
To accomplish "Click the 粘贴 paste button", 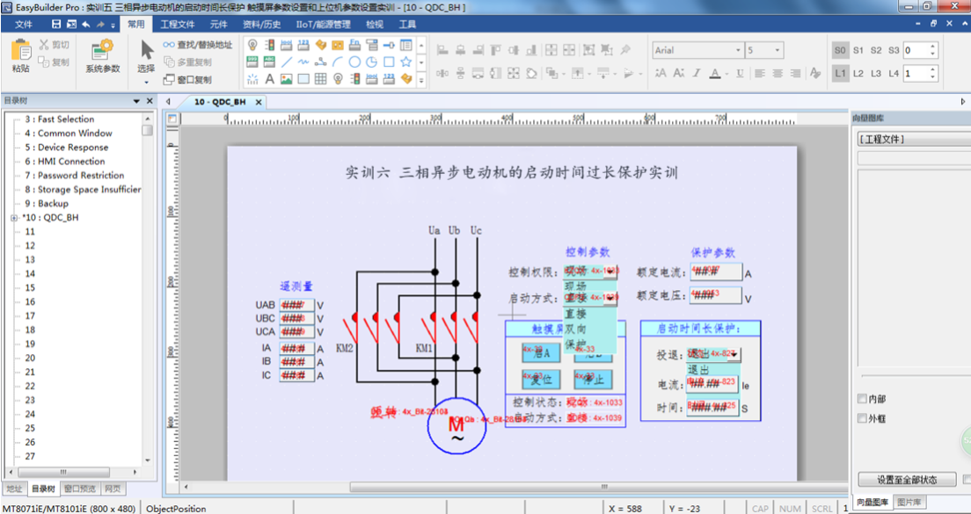I will click(21, 56).
